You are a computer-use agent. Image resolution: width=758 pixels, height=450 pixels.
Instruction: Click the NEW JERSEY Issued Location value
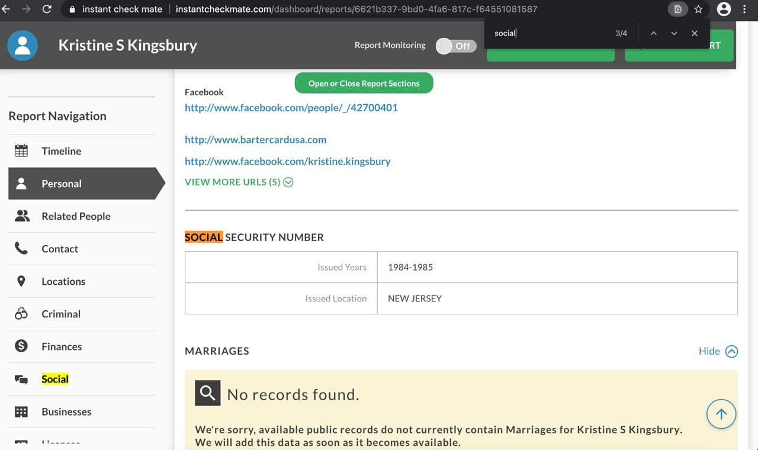click(x=415, y=298)
